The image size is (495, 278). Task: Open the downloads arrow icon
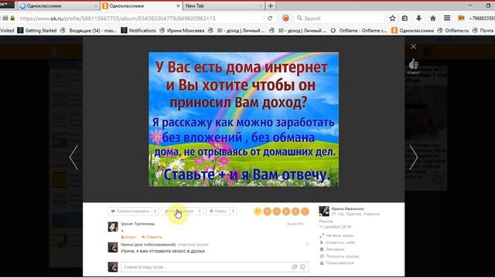click(x=418, y=19)
